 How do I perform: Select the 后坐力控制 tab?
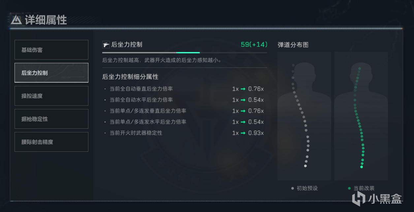[51, 73]
